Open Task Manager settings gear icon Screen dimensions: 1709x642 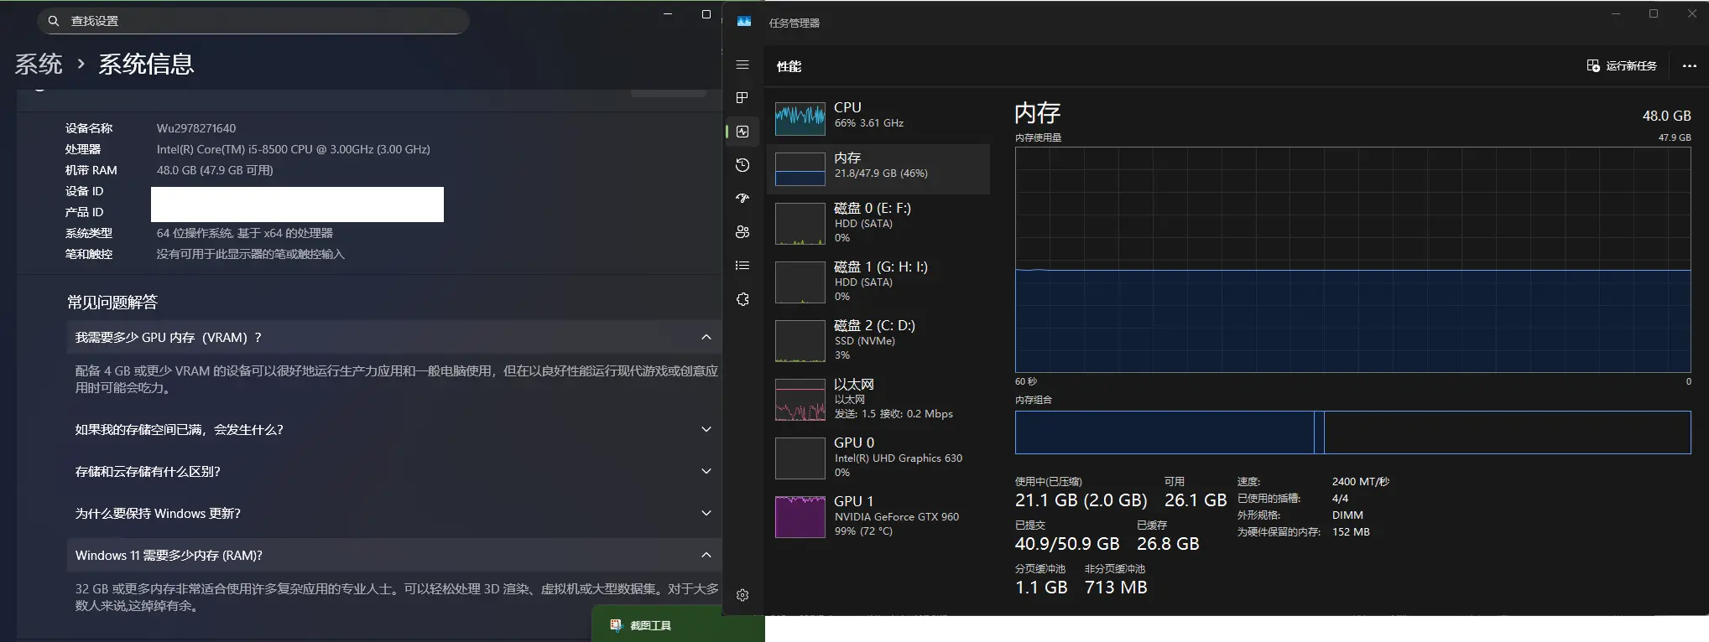tap(742, 595)
